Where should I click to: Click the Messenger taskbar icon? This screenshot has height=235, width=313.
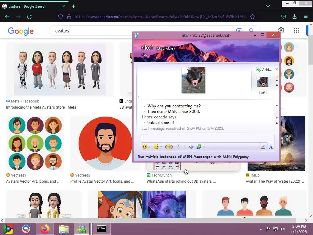[82, 229]
